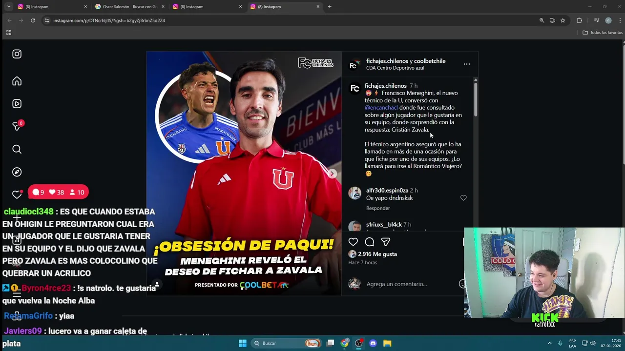The height and width of the screenshot is (351, 625).
Task: Click the comments panel scrollbar
Action: pos(475,99)
